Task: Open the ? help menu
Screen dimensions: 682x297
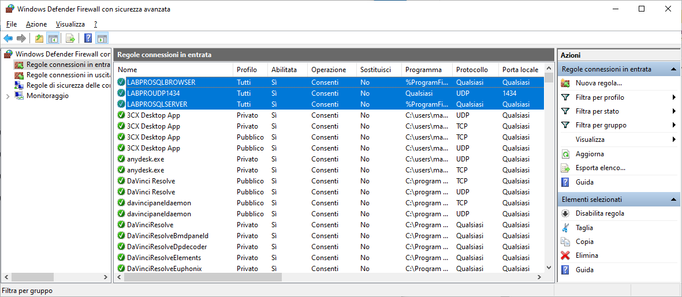Action: [x=95, y=24]
